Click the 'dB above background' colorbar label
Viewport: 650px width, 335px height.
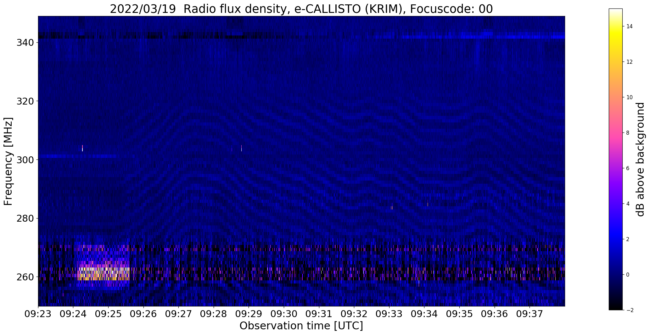(x=640, y=159)
